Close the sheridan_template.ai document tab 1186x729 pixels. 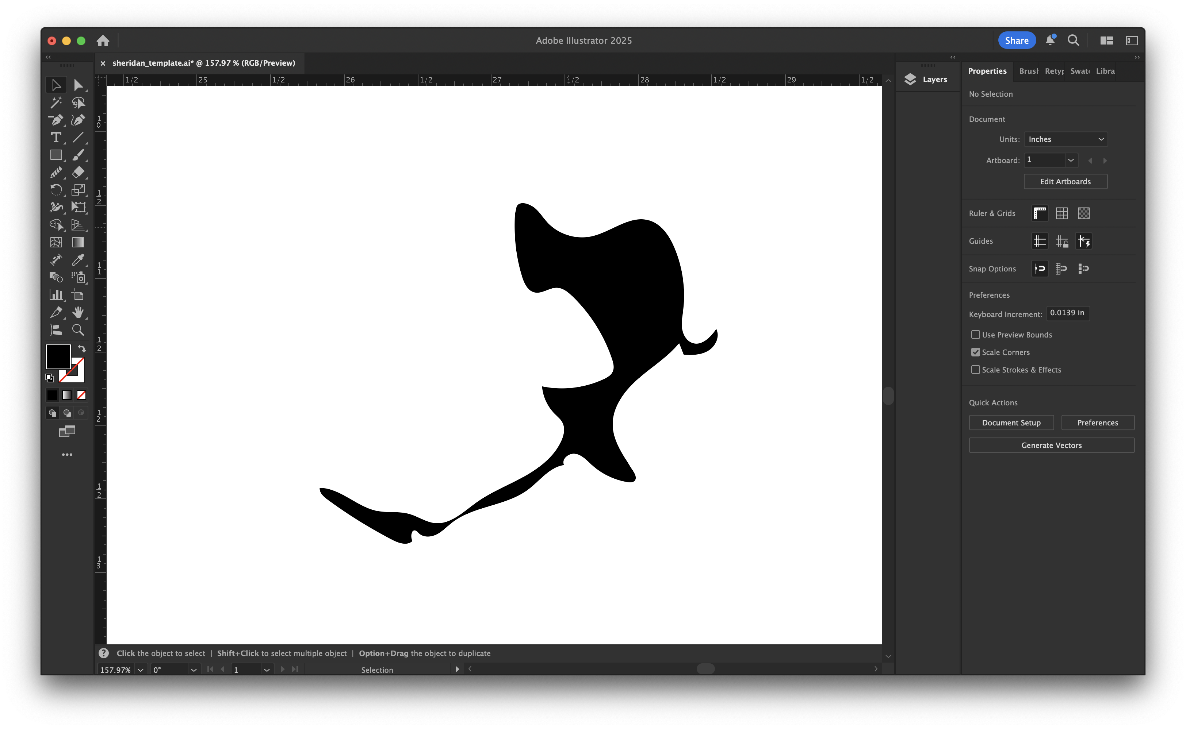point(103,63)
